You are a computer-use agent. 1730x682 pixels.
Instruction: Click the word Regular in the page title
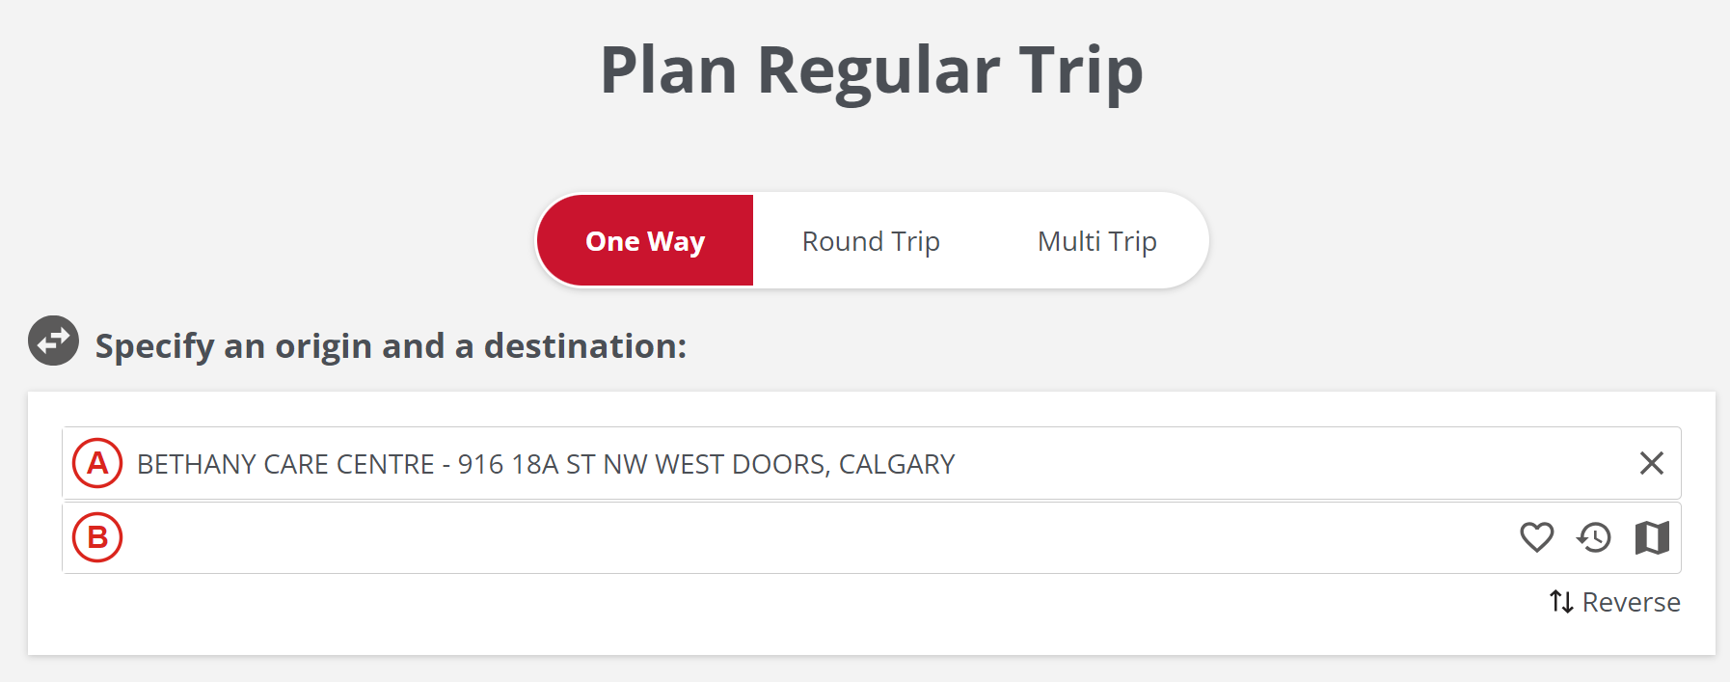click(x=879, y=69)
